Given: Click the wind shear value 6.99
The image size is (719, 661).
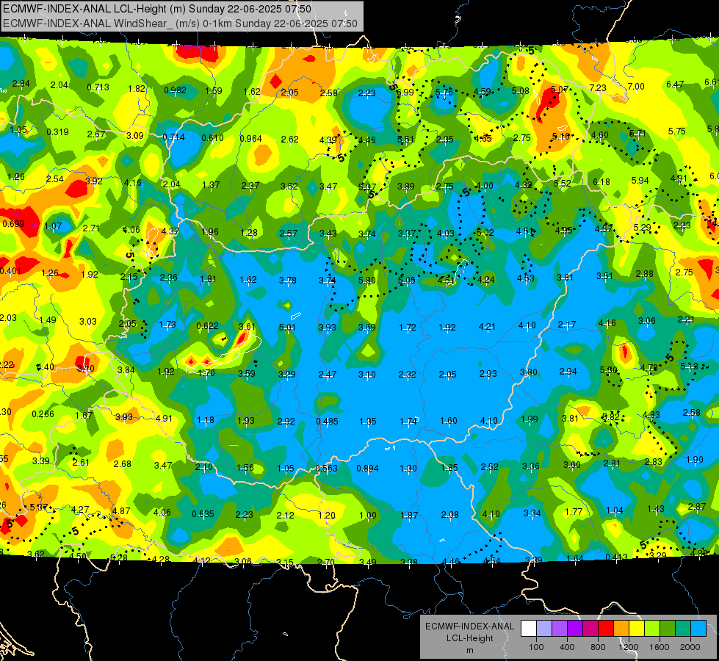Looking at the screenshot, I should point(405,93).
